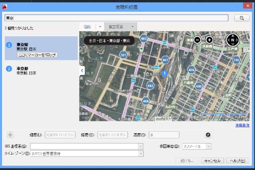Image resolution: width=255 pixels, height=170 pixels.
Task: Click breadcrumb 世界・日本・東京都・東京
Action: click(109, 41)
